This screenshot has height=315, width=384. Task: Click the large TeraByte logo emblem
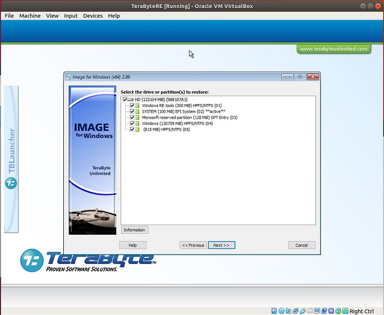click(x=32, y=260)
